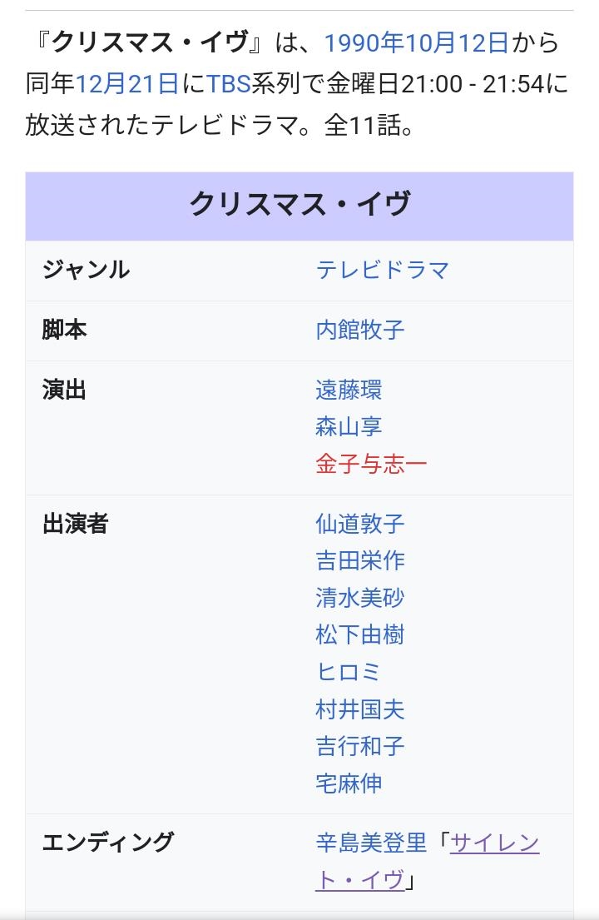This screenshot has height=920, width=599.
Task: Click the 吉田栄作 cast link
Action: point(360,560)
